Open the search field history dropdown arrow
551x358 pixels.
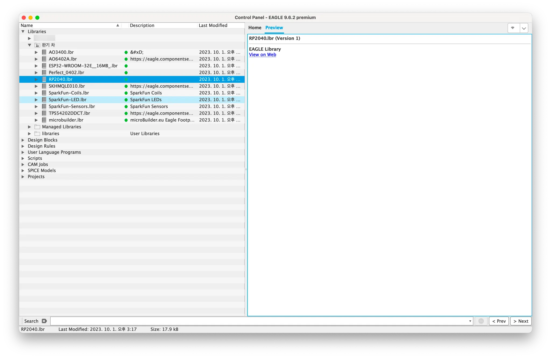click(x=470, y=321)
